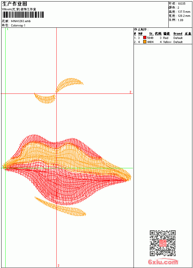193x268 pixels.
Task: Click the lower orange crescent left of center
Action: coord(45,98)
